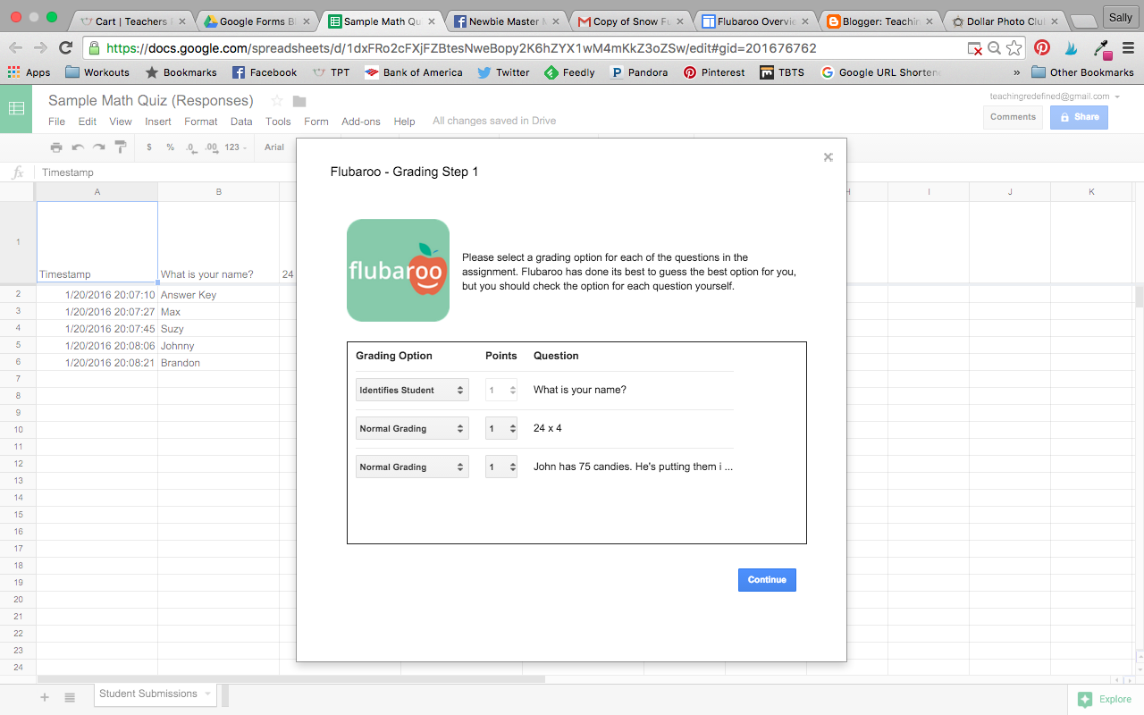Format values as currency with the dollar icon
This screenshot has width=1144, height=715.
(149, 147)
